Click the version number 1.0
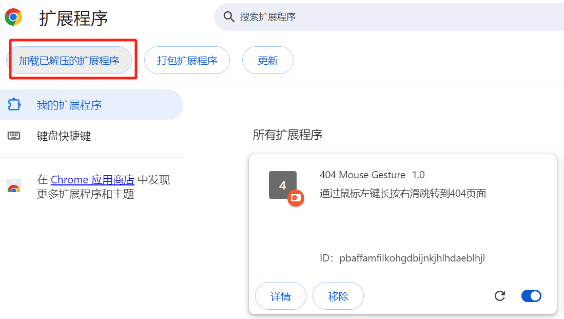 (418, 175)
